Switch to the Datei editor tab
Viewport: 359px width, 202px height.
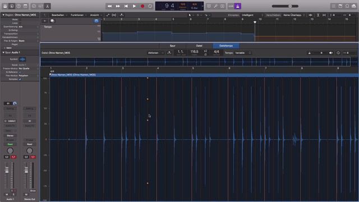pos(199,46)
